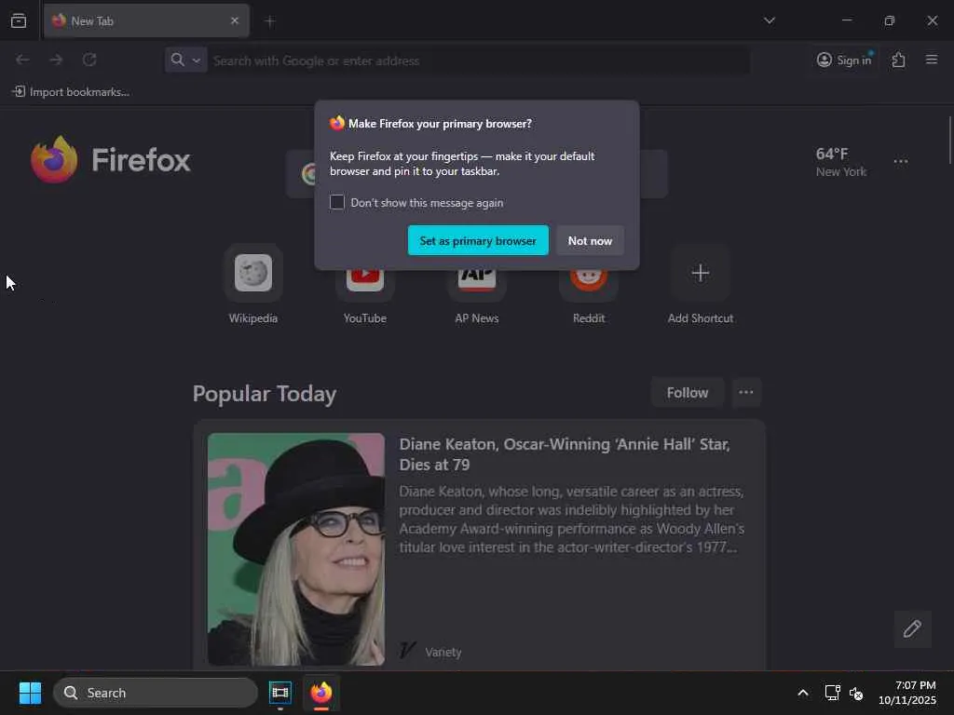
Task: Click the Diane Keaton article thumbnail
Action: coord(296,549)
